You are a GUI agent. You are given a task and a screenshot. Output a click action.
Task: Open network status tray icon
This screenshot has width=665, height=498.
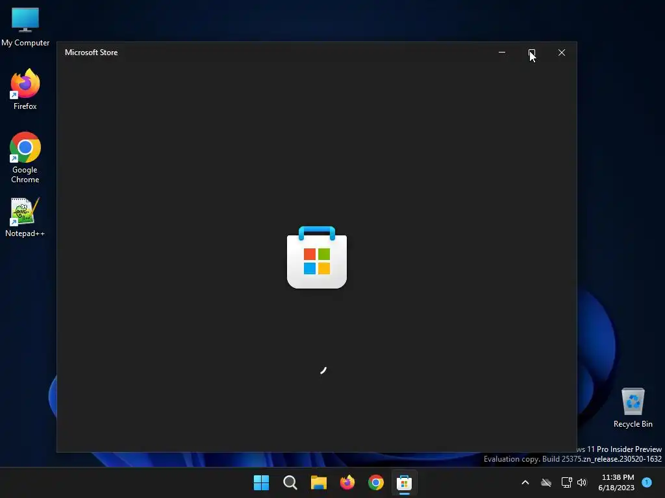(x=566, y=482)
